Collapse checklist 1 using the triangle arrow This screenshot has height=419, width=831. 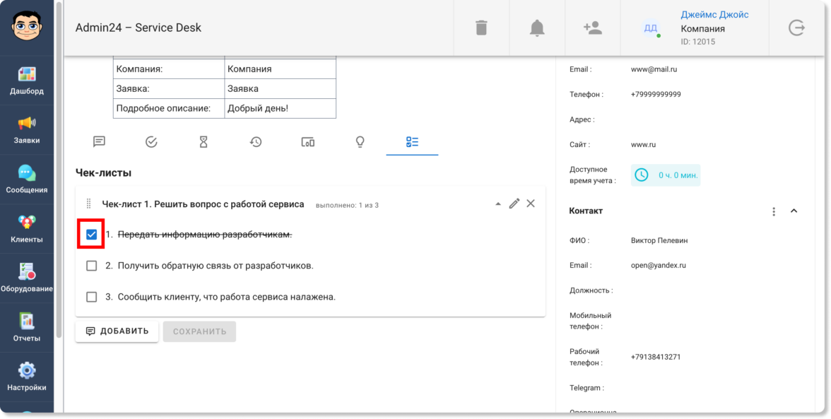coord(497,204)
